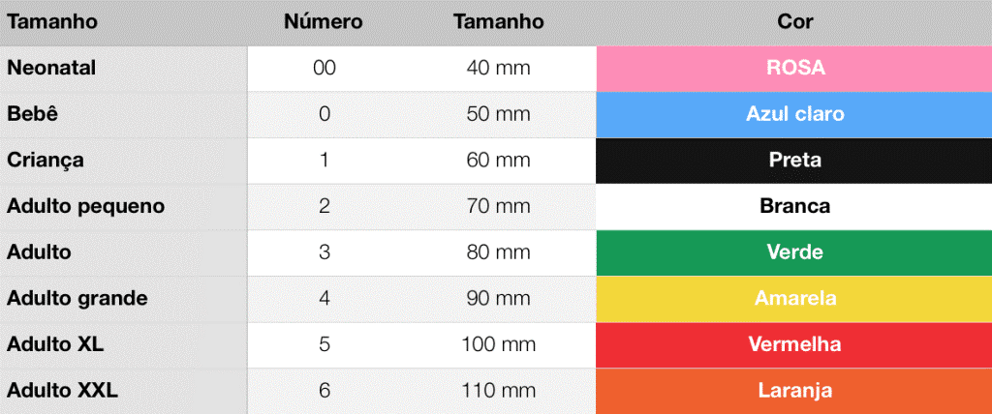The height and width of the screenshot is (414, 992).
Task: Select the Azul claro color cell
Action: click(794, 114)
